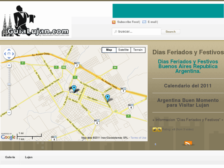Click the orange RSS feed icon near Subscribe Feed
This screenshot has width=224, height=168.
tap(114, 22)
